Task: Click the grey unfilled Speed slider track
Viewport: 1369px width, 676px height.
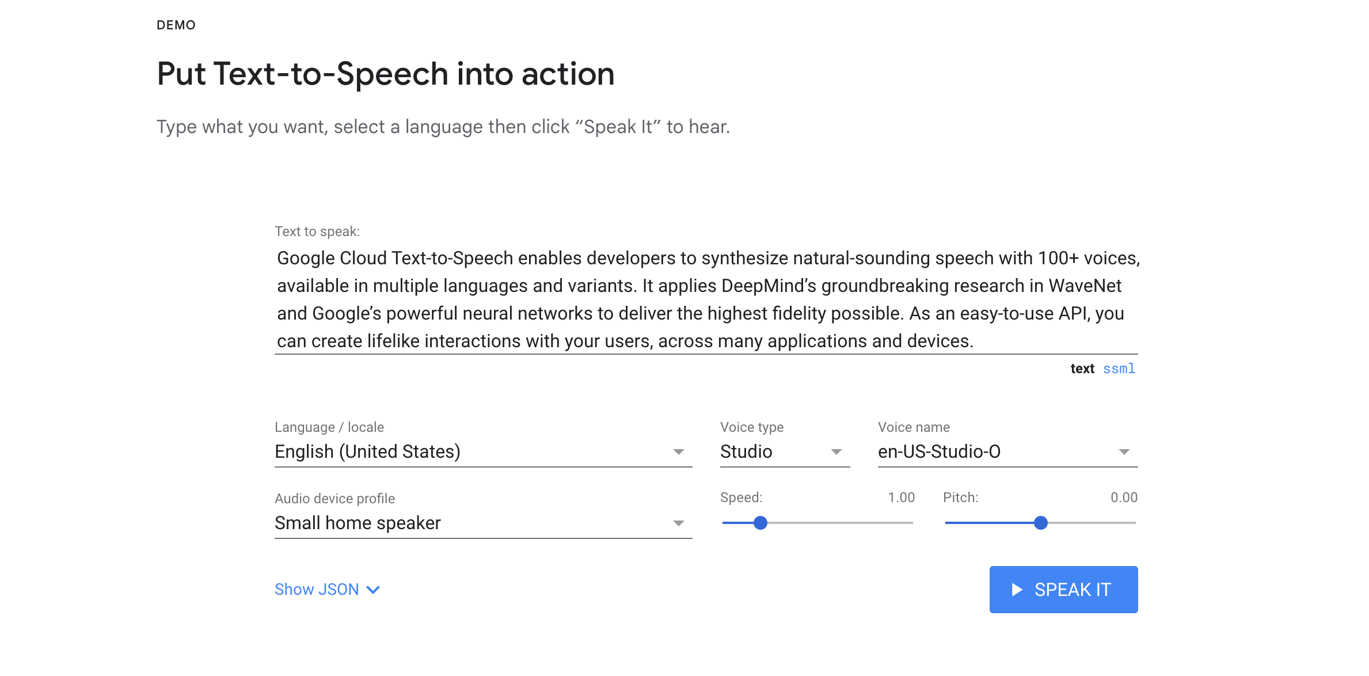Action: (841, 523)
